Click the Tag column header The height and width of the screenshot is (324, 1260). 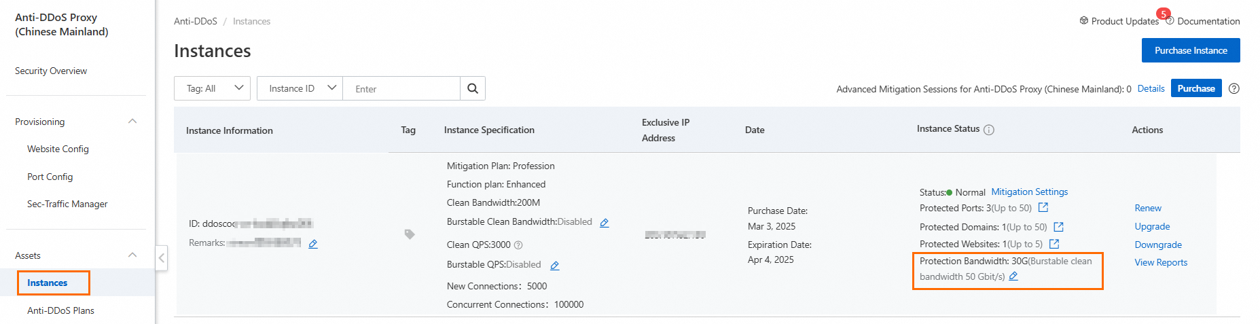coord(408,130)
